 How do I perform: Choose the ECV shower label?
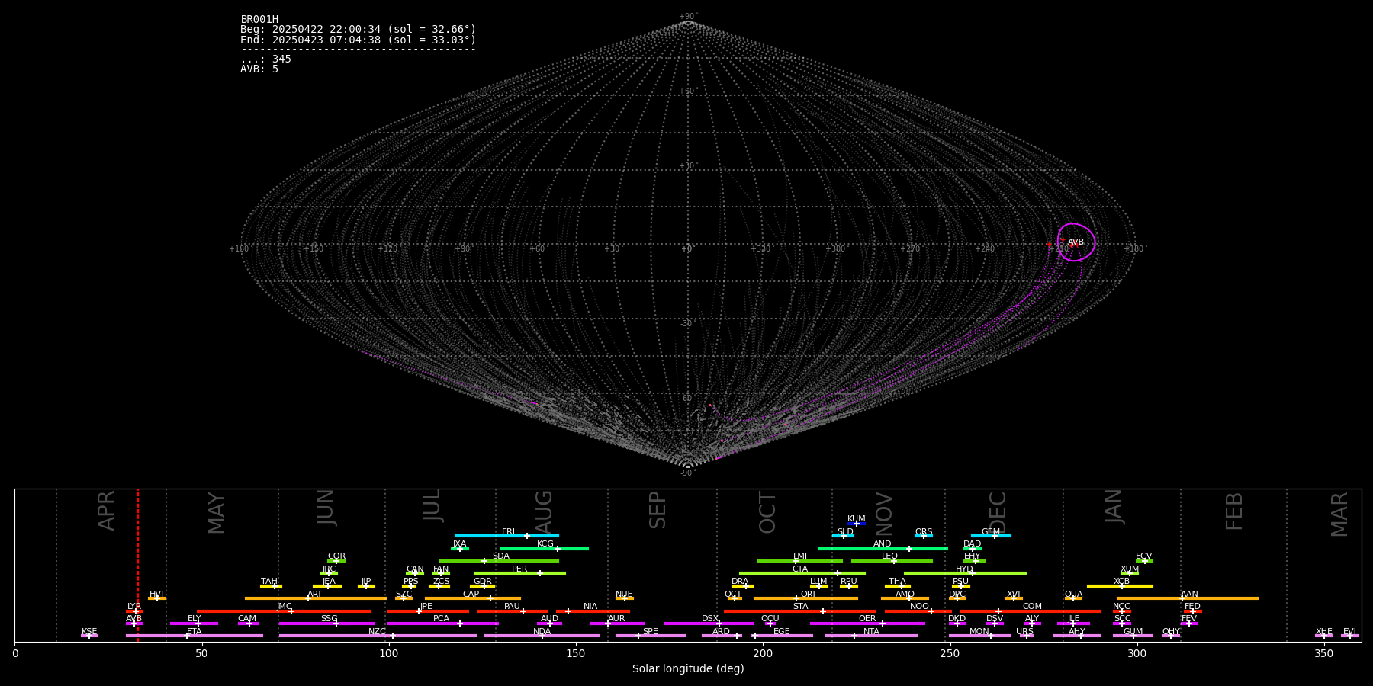1144,556
